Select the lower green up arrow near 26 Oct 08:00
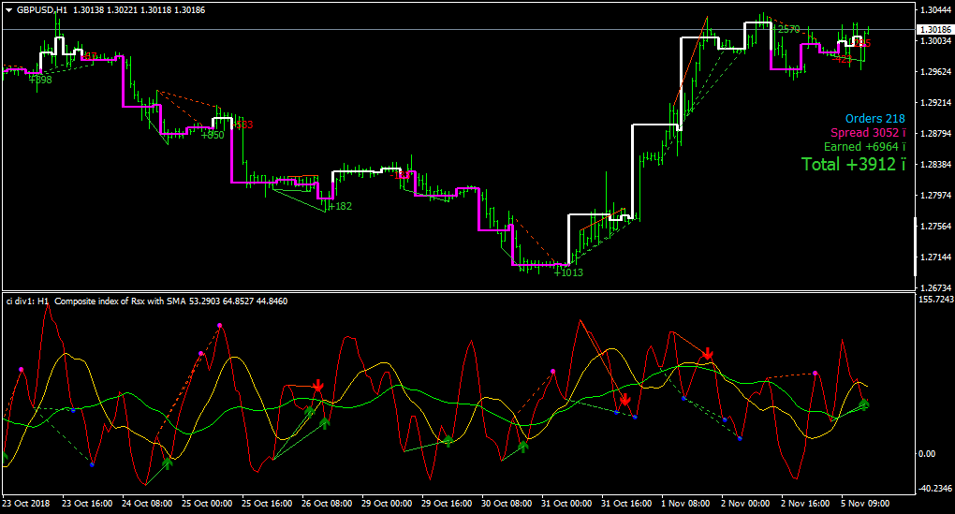Viewport: 955px width, 514px height. pyautogui.click(x=325, y=422)
